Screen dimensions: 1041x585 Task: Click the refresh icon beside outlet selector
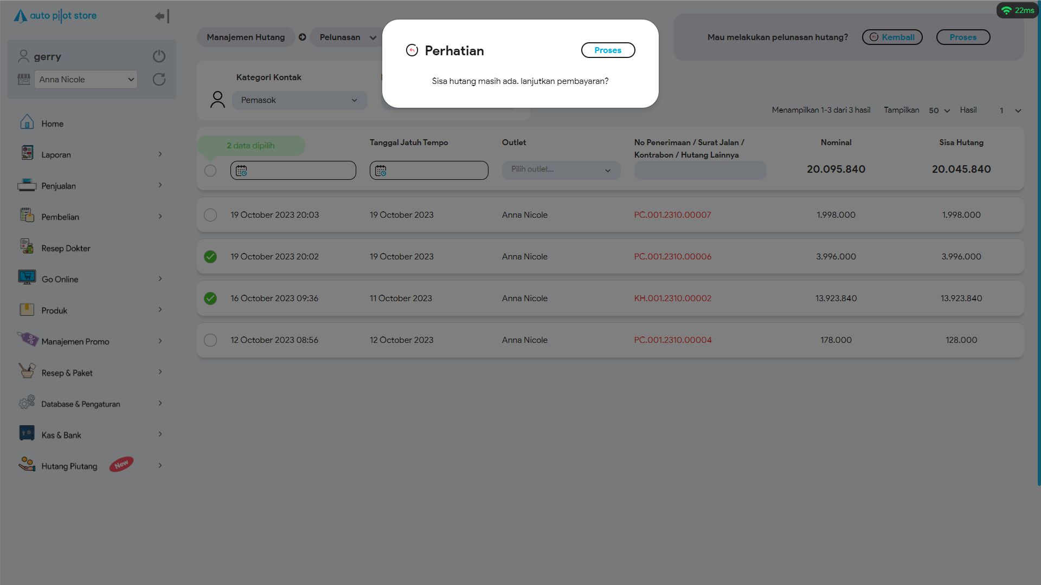tap(159, 80)
